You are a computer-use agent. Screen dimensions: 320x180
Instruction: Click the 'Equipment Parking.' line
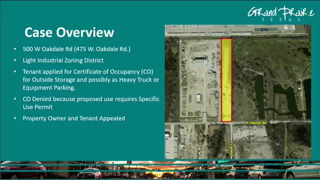(x=49, y=88)
